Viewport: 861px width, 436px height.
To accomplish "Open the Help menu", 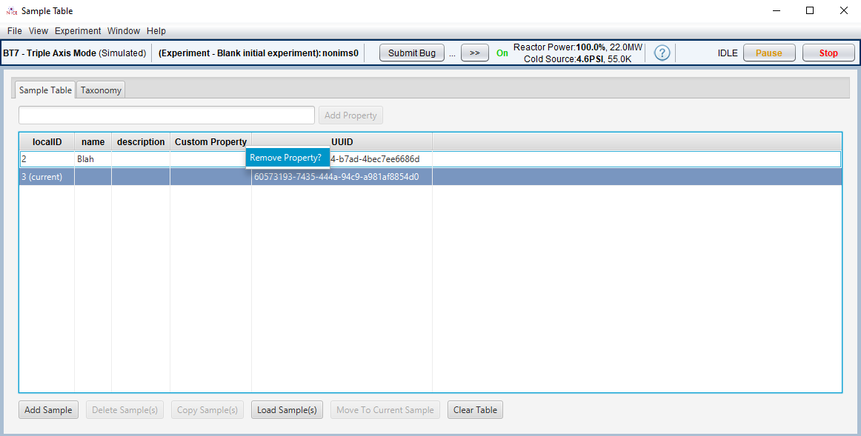I will point(156,31).
